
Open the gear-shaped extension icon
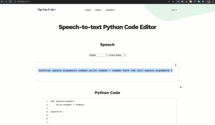click(x=203, y=2)
